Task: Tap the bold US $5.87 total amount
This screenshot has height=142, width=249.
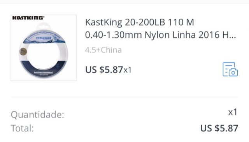Action: tap(219, 128)
